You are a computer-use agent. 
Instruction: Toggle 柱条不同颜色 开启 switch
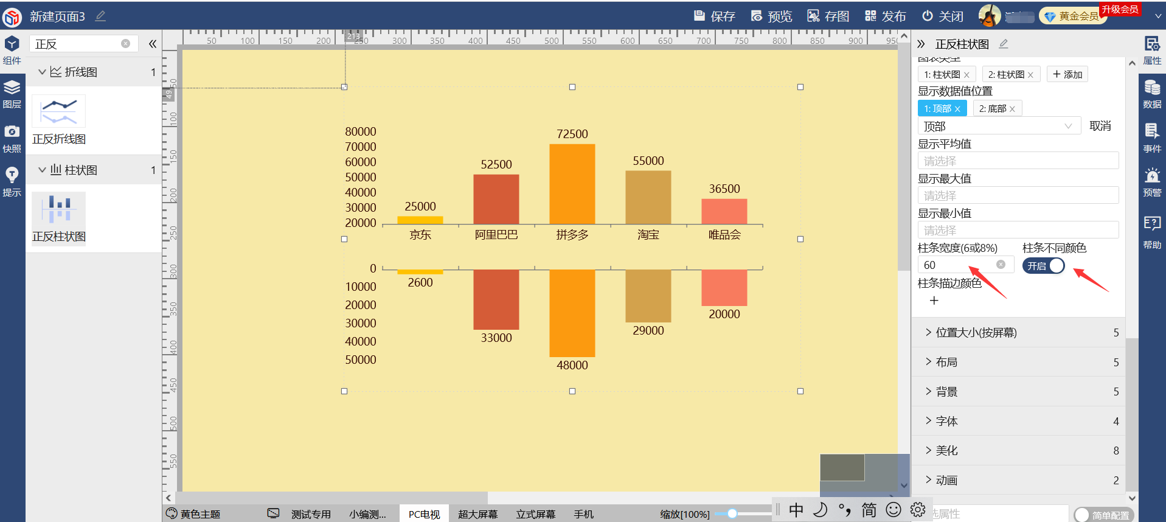tap(1044, 266)
